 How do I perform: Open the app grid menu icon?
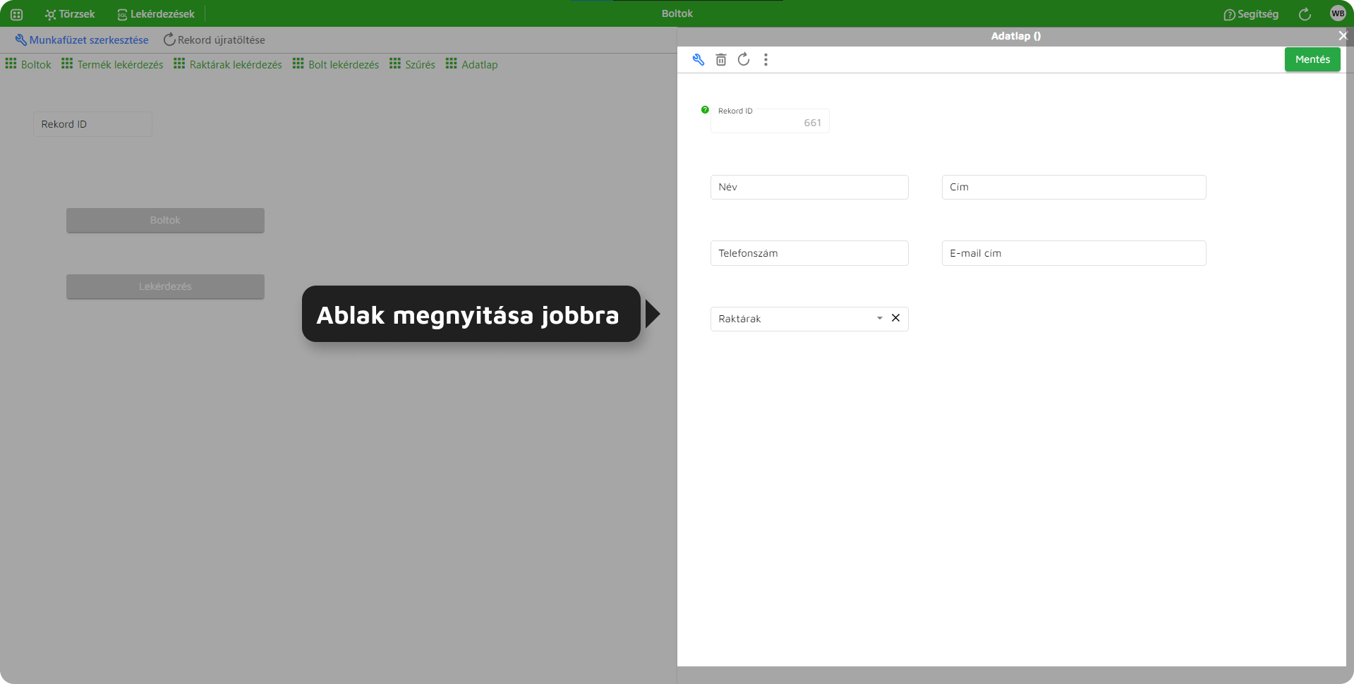(x=17, y=14)
